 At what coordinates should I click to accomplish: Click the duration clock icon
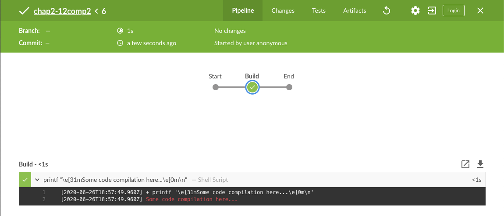click(120, 31)
